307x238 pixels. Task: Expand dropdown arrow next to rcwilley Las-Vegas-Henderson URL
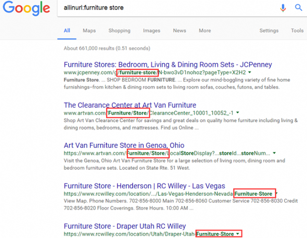(x=276, y=193)
